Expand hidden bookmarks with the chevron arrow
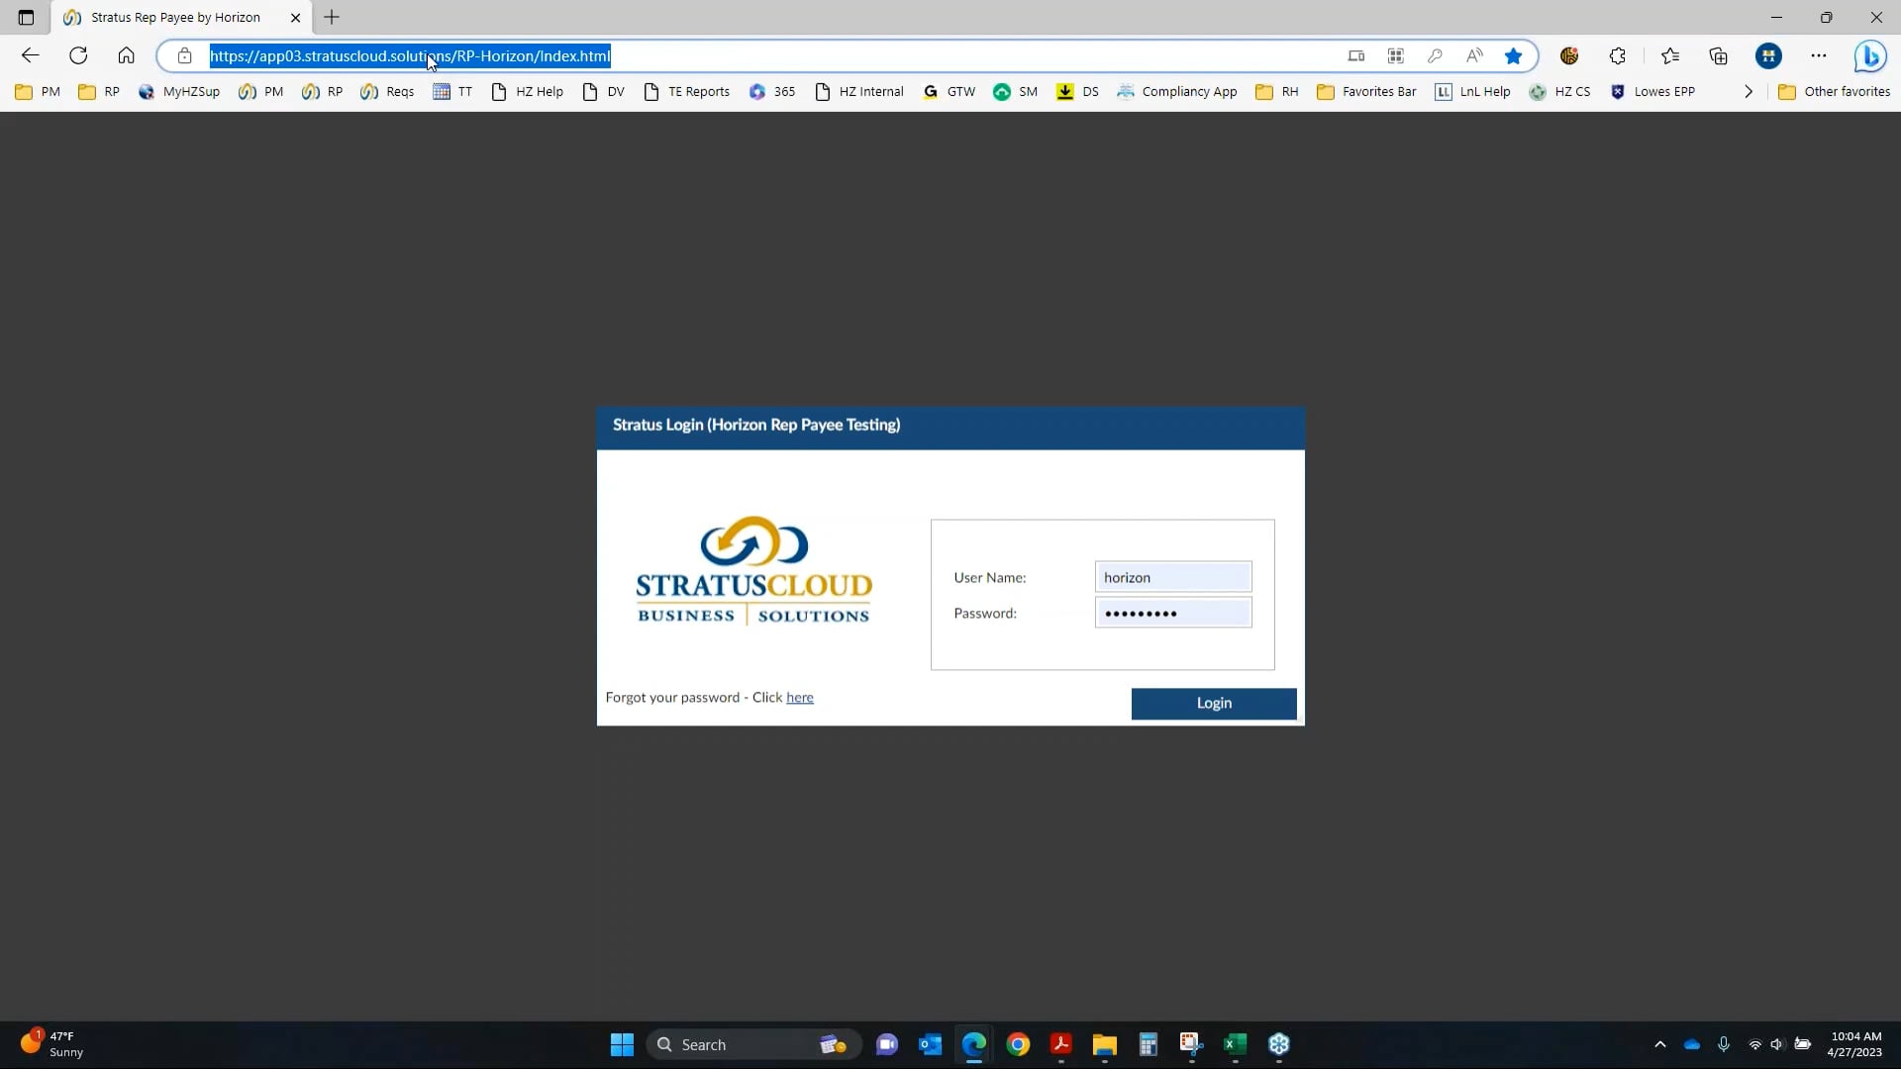 coord(1748,91)
